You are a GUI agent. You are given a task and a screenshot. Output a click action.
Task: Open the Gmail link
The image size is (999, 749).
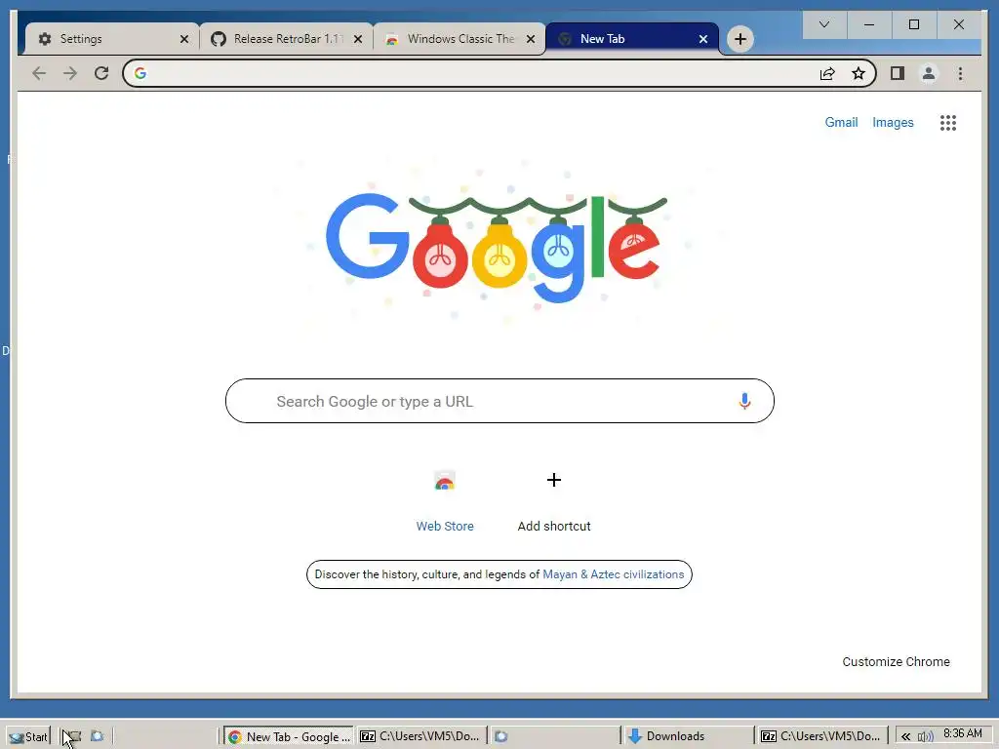(x=841, y=122)
